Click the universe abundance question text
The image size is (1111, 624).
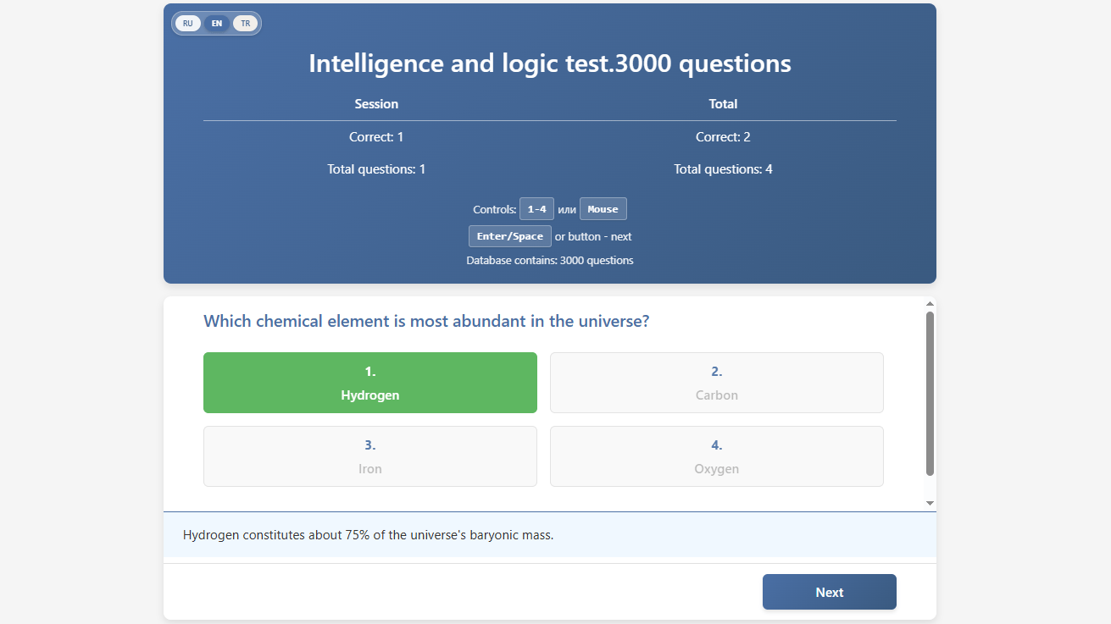pyautogui.click(x=425, y=321)
